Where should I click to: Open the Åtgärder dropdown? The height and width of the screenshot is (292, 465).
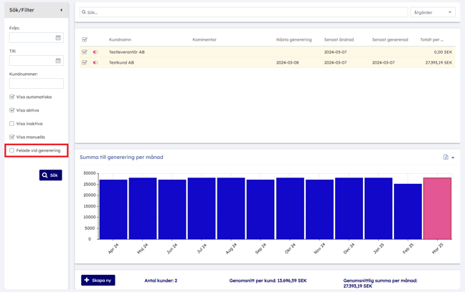tap(433, 12)
